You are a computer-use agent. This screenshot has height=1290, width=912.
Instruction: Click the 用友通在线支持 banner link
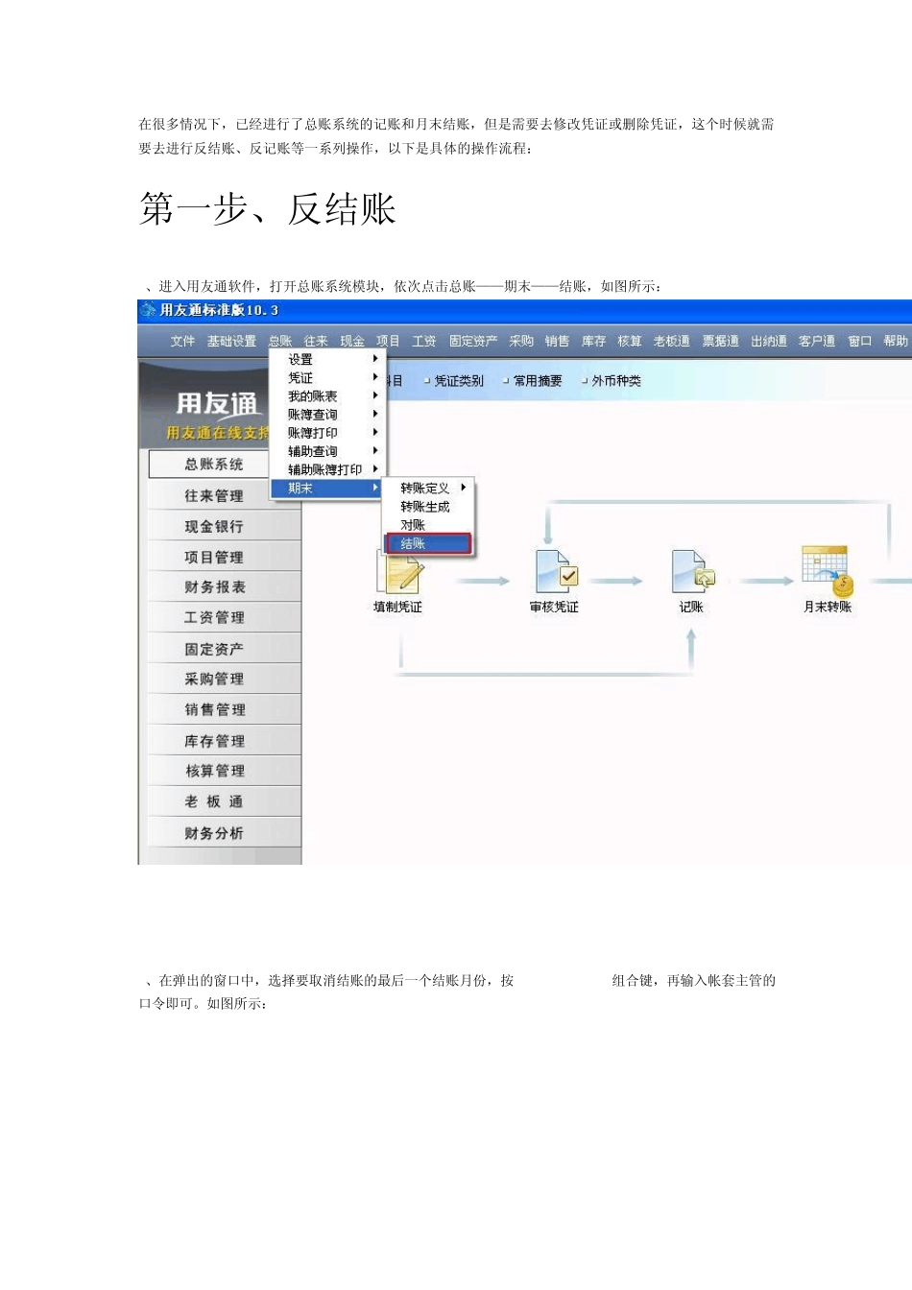coord(218,433)
